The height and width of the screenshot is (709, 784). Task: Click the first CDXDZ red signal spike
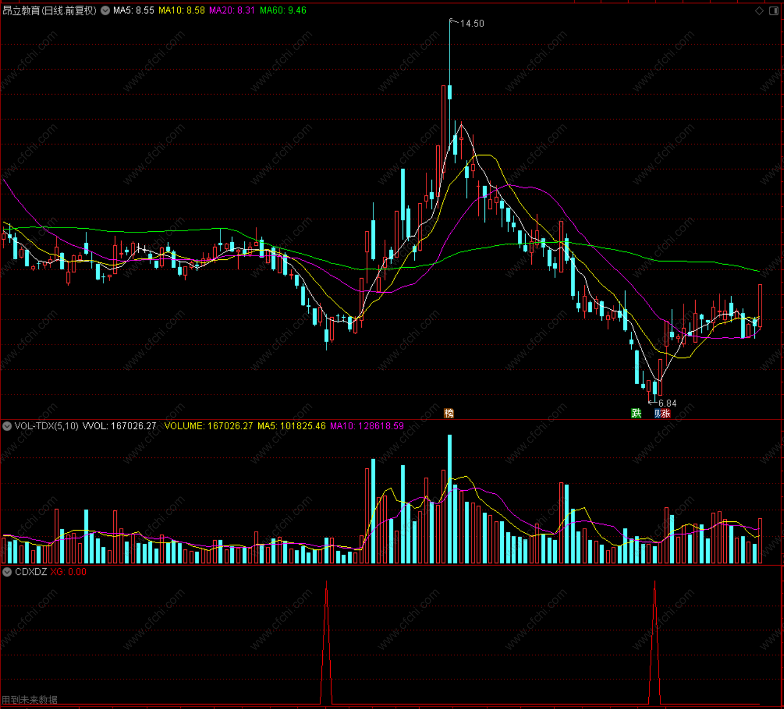[x=326, y=643]
